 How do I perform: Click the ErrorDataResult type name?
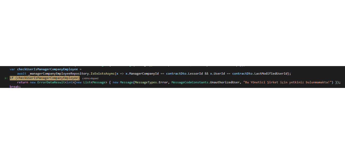[x=51, y=82]
